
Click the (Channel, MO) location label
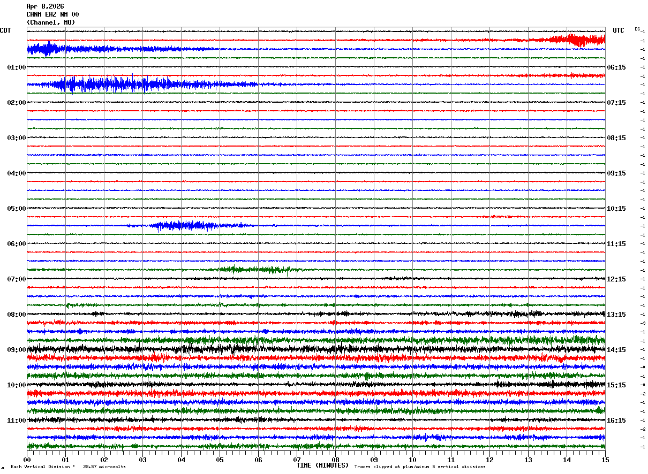point(51,22)
